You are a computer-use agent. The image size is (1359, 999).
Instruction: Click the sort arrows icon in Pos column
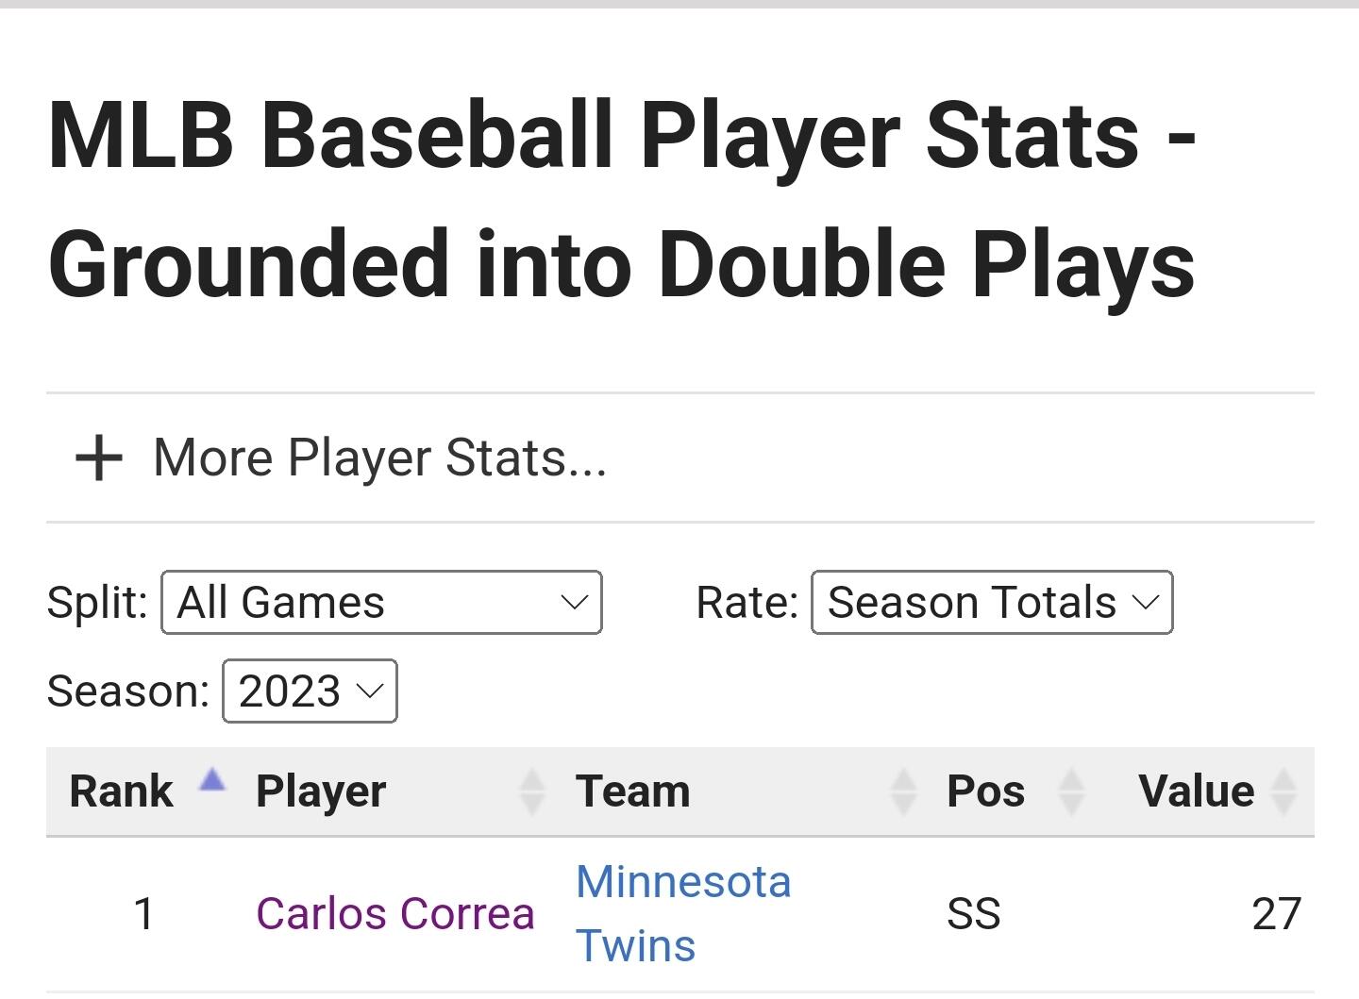[x=1071, y=791]
